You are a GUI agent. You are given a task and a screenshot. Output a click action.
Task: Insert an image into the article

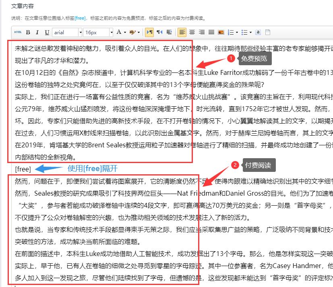pyautogui.click(x=221, y=32)
